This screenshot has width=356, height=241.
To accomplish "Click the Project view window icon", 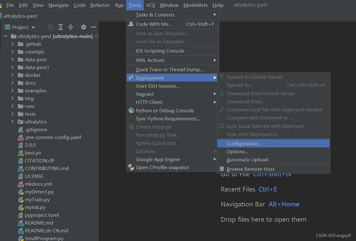I will (7, 27).
